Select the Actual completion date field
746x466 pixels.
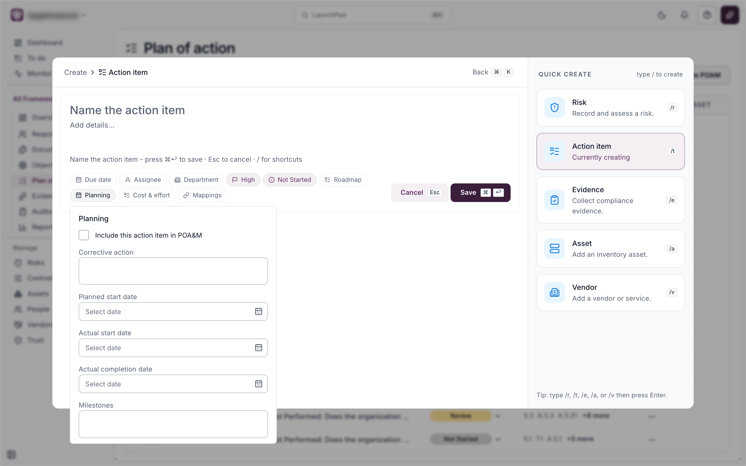[x=173, y=384]
